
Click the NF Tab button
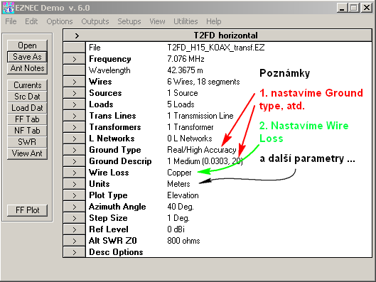click(x=27, y=131)
